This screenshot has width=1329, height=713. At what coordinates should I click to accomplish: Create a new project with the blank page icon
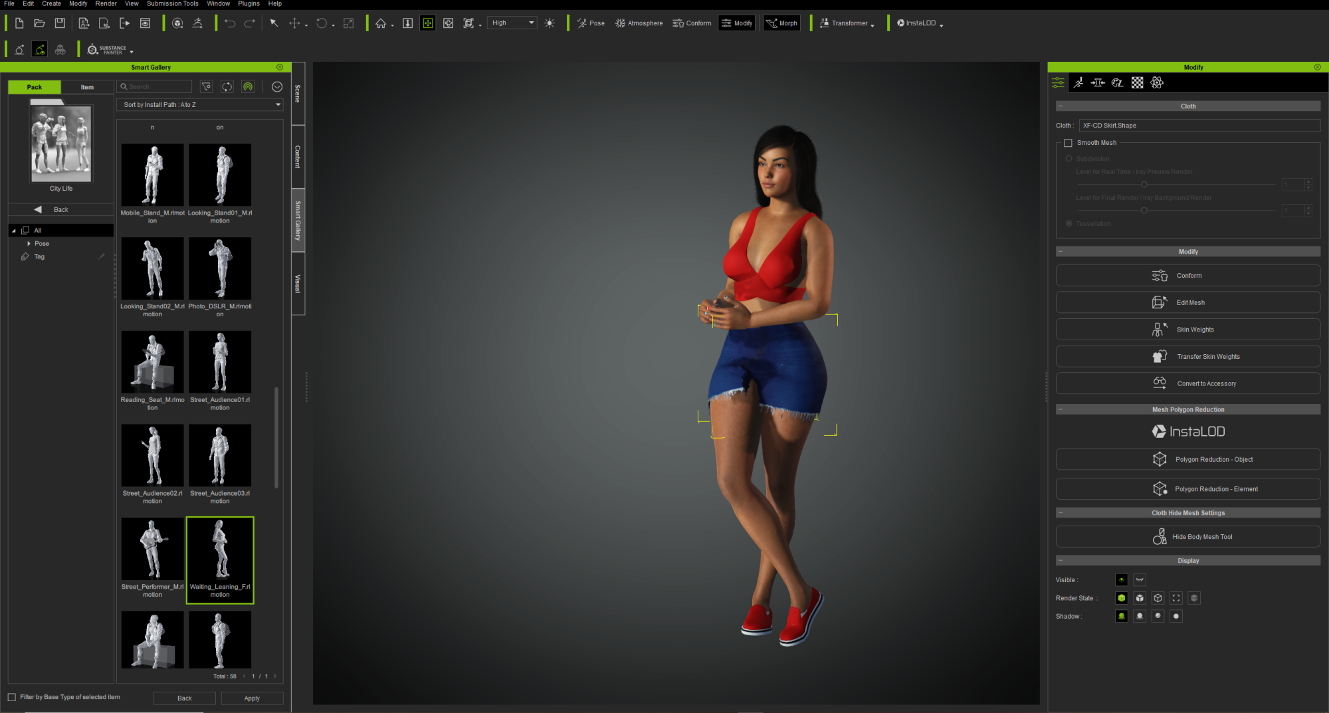[x=19, y=23]
